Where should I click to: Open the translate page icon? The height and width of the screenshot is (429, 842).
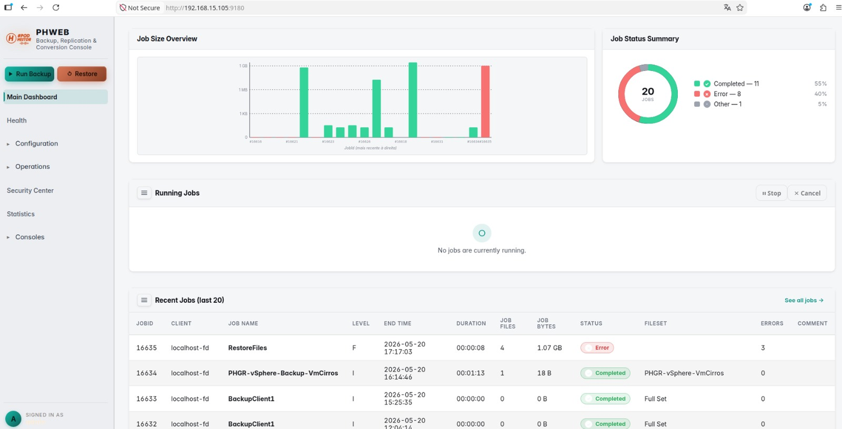(x=727, y=8)
